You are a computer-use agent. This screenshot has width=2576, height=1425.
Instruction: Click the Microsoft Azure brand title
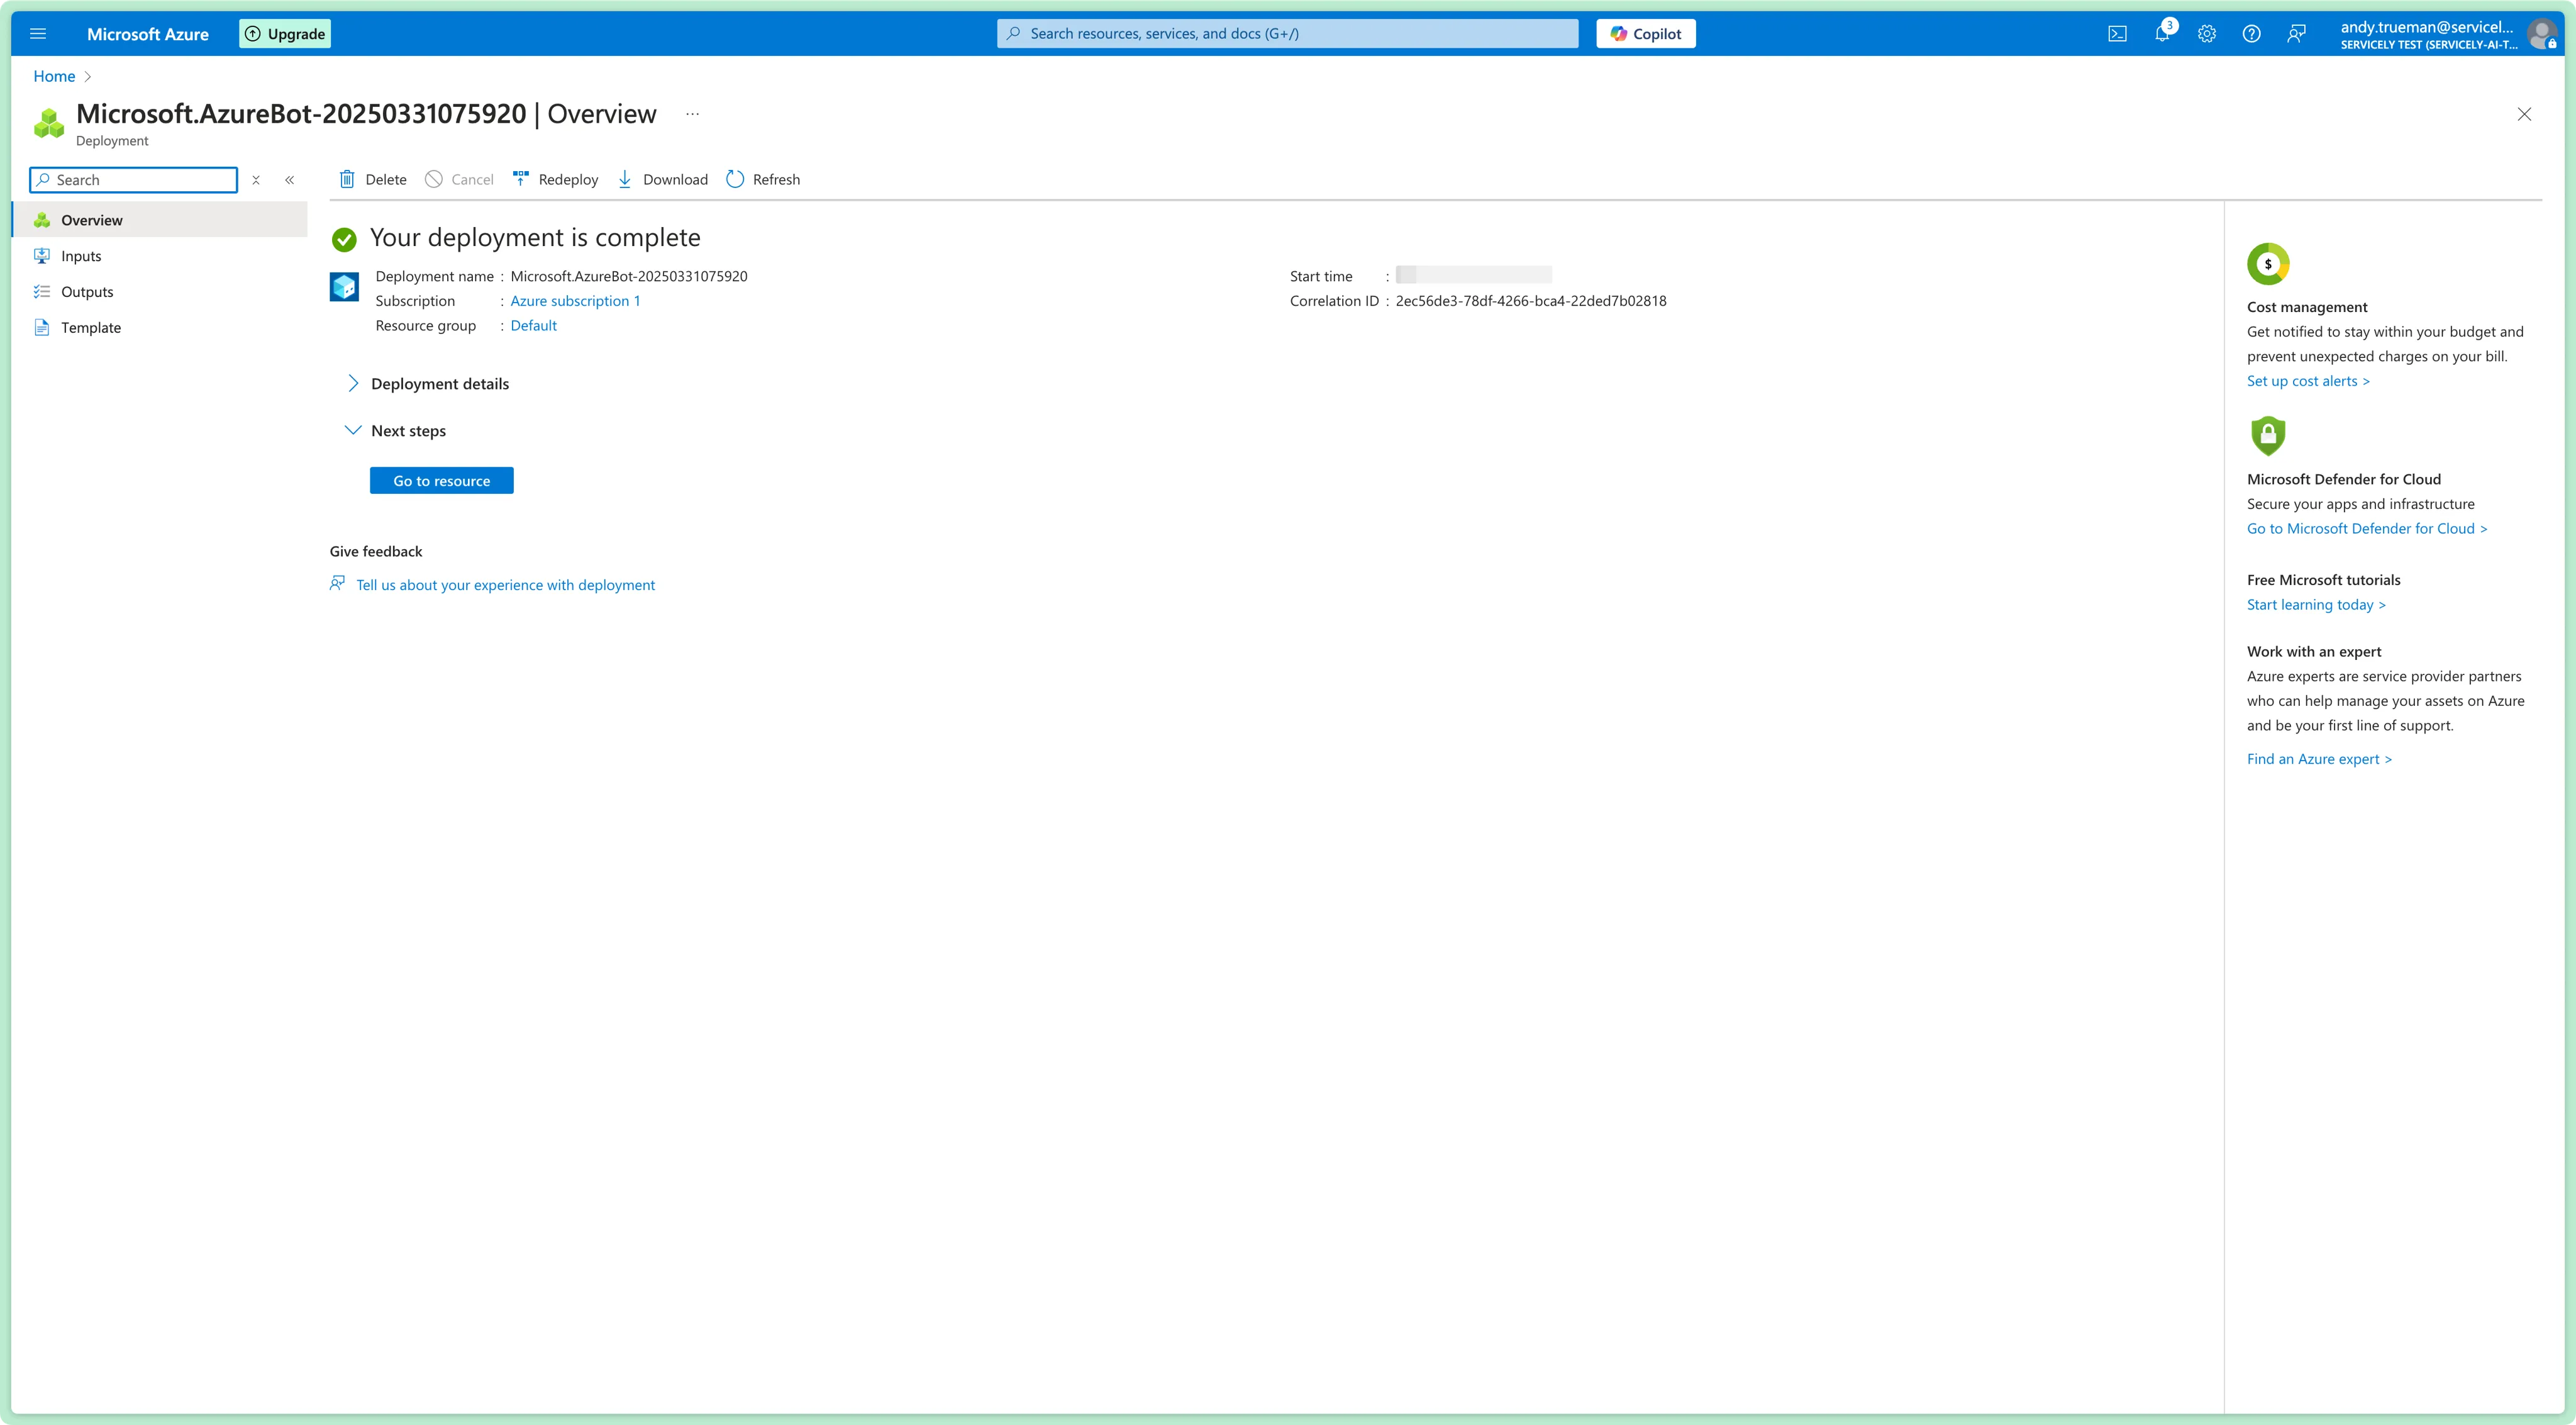(148, 34)
